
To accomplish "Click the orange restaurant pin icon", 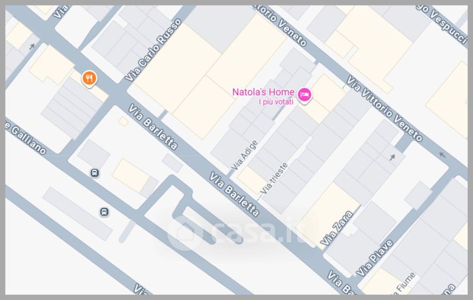I will (89, 79).
